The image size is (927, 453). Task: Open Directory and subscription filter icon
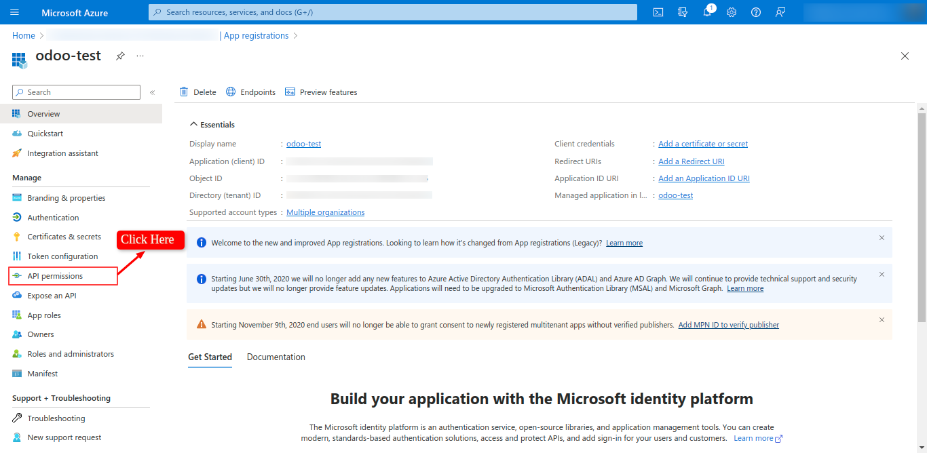[683, 12]
